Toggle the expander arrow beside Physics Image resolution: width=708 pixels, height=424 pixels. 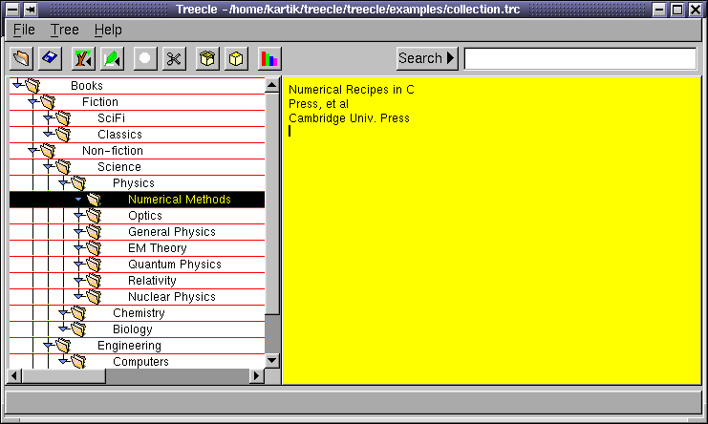coord(64,182)
